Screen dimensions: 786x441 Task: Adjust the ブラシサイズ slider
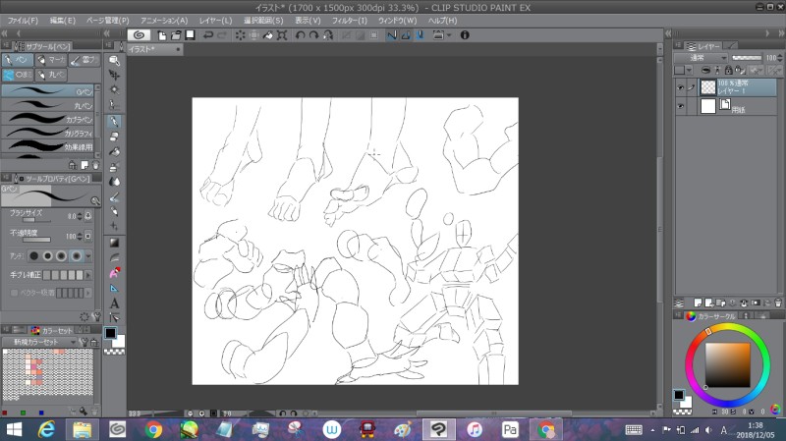pos(36,219)
